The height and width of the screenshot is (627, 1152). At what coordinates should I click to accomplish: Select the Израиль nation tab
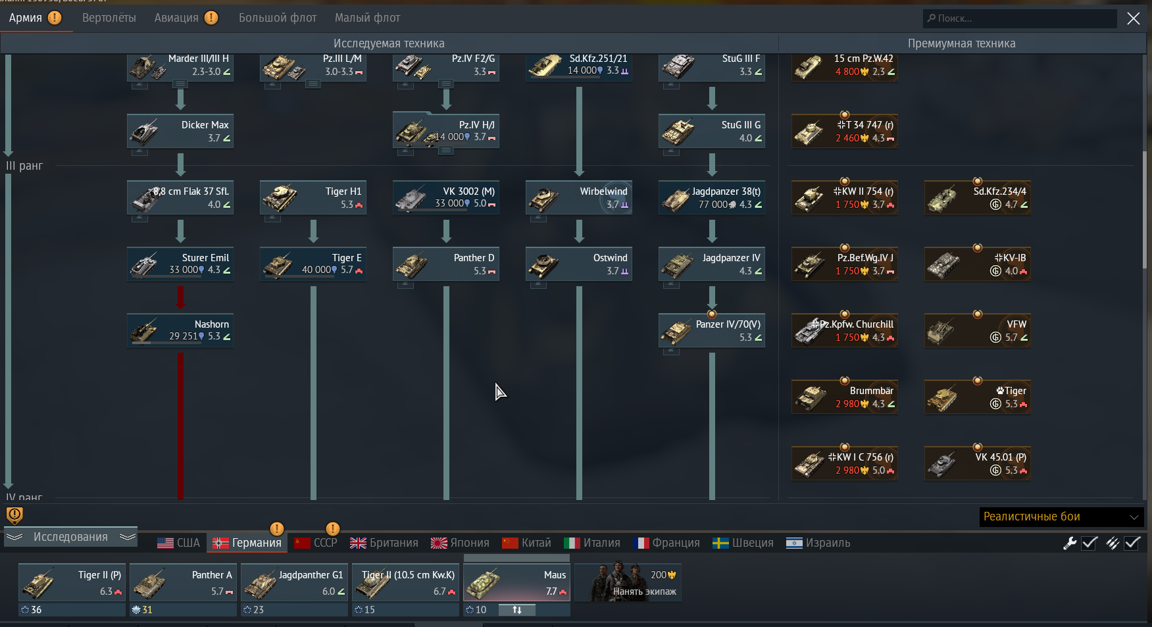(818, 543)
